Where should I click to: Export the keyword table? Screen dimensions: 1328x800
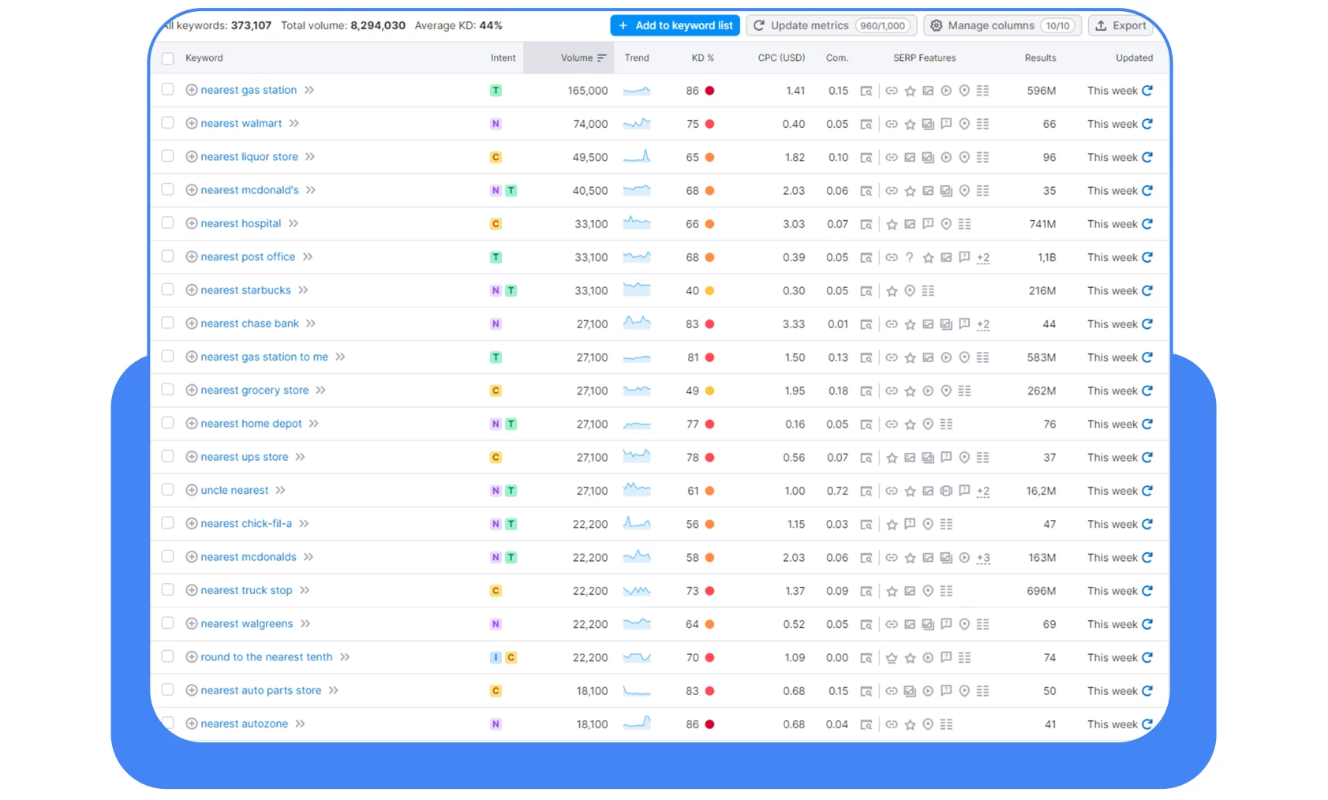coord(1120,25)
